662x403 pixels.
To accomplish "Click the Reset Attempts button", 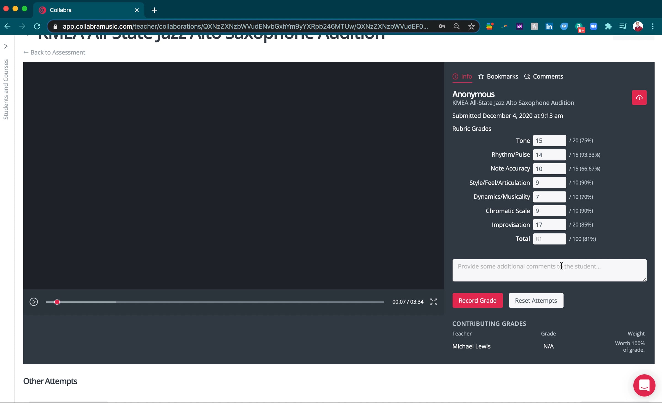I will (536, 300).
